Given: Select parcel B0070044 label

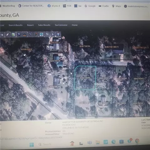Looking at the screenshot, I should pos(122,78).
